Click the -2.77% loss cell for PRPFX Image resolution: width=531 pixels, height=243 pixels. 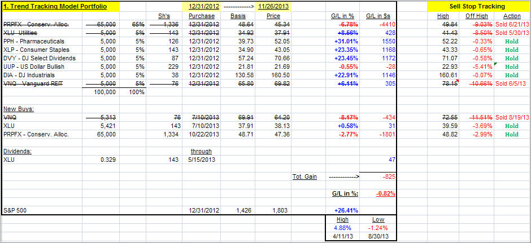tap(342, 134)
